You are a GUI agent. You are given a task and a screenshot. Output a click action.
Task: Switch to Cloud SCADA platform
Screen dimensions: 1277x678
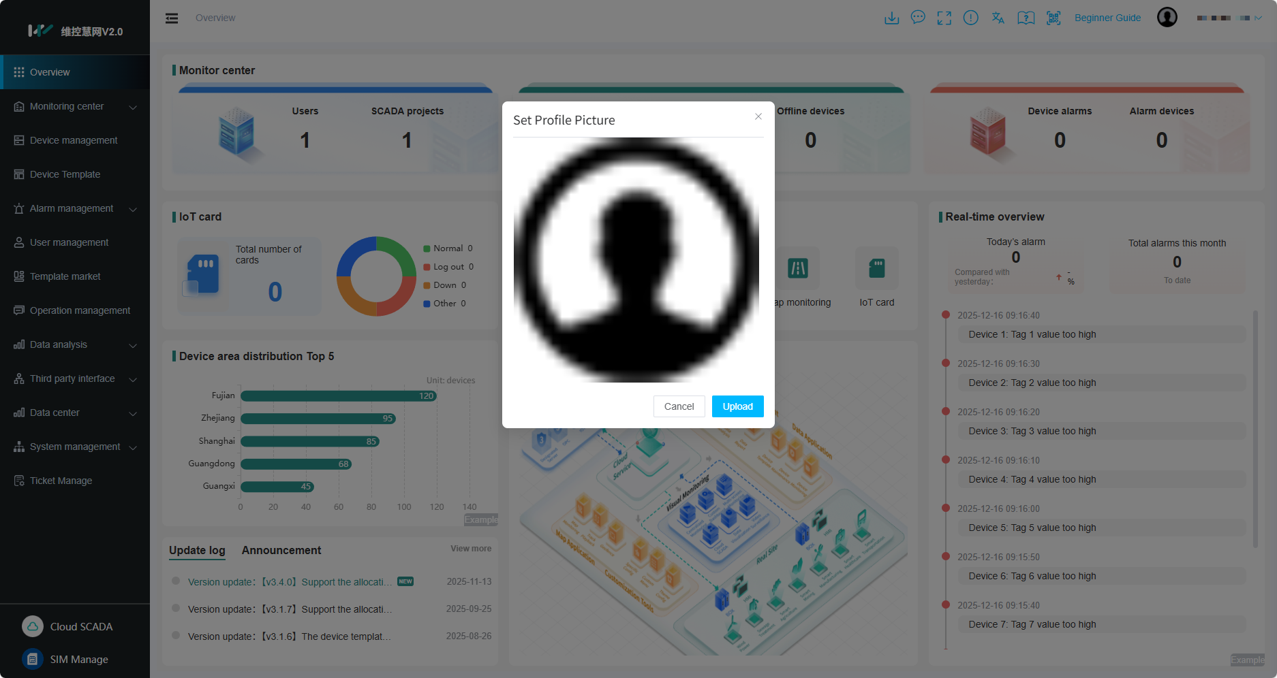(x=67, y=626)
